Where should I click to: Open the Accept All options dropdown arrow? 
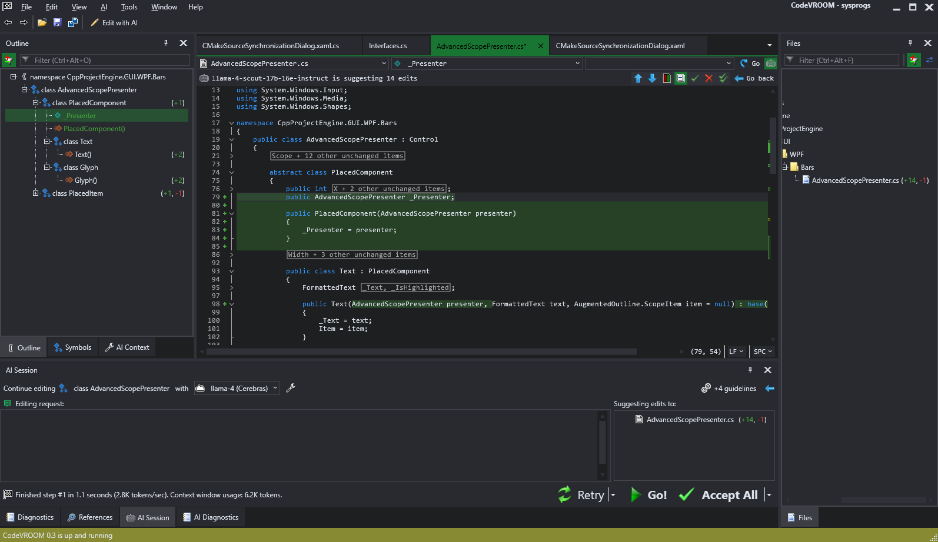tap(769, 495)
